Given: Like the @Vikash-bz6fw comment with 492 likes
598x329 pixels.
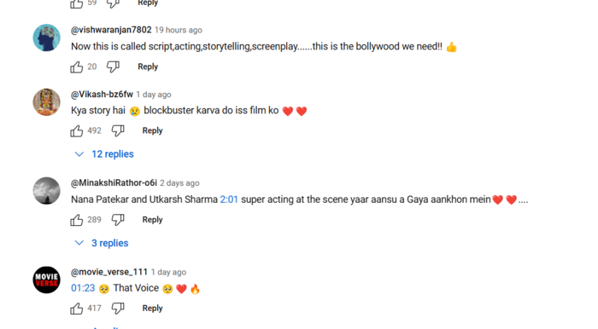Looking at the screenshot, I should pyautogui.click(x=77, y=131).
